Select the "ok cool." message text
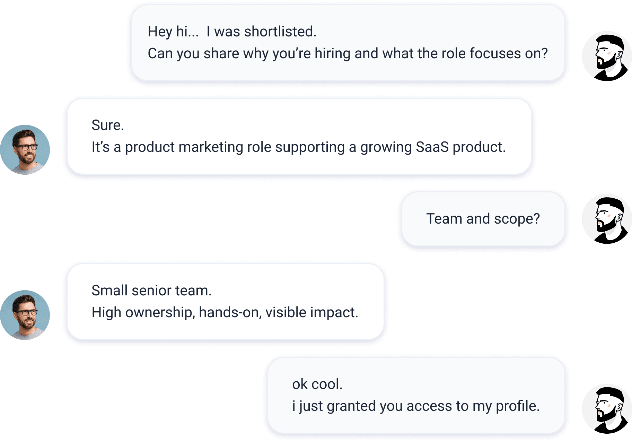Screen dimensions: 632x442 [317, 384]
